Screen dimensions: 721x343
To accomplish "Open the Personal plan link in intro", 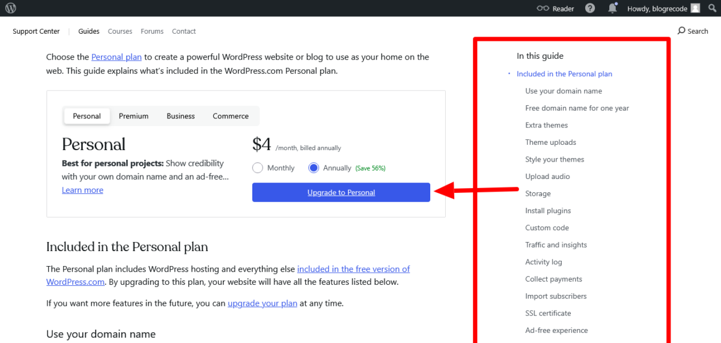I will click(117, 57).
